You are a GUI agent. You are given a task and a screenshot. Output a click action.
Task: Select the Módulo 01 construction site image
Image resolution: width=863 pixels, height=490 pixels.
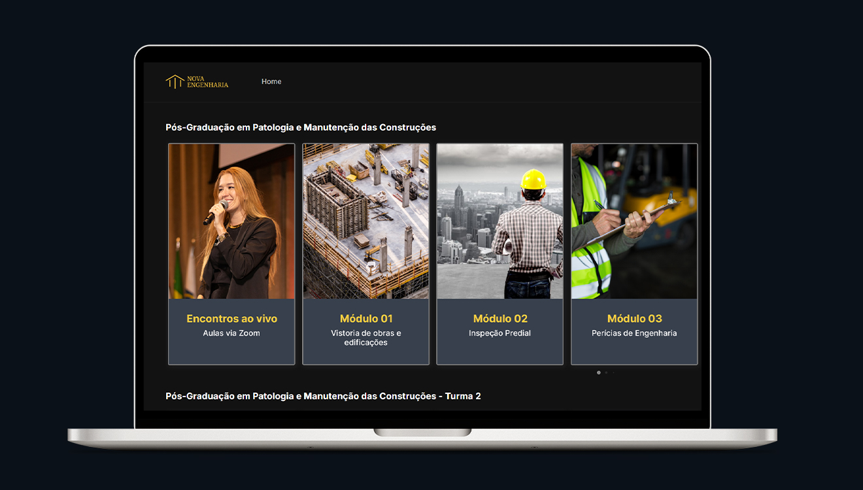tap(366, 221)
